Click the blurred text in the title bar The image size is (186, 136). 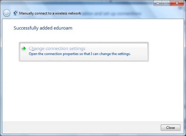click(x=112, y=13)
